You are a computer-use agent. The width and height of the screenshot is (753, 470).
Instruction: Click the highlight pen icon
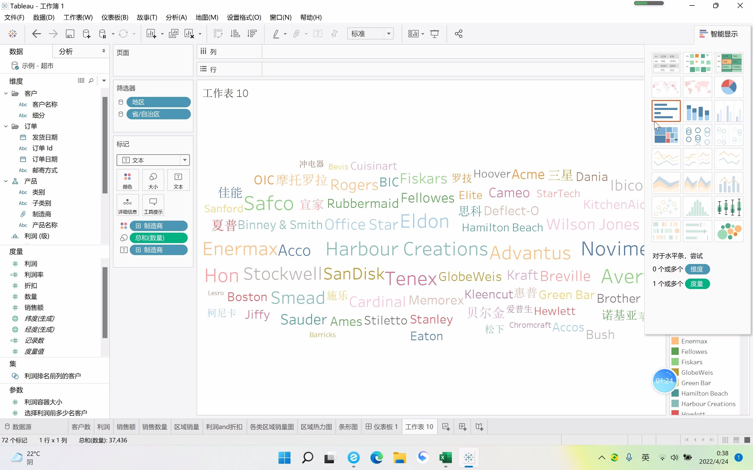pyautogui.click(x=276, y=34)
